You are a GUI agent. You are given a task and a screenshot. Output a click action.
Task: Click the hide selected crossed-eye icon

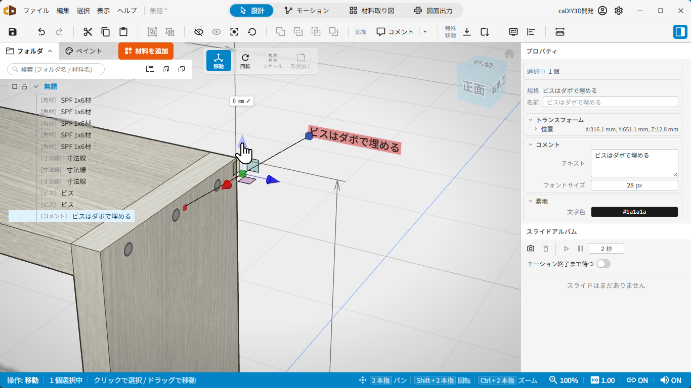[198, 32]
